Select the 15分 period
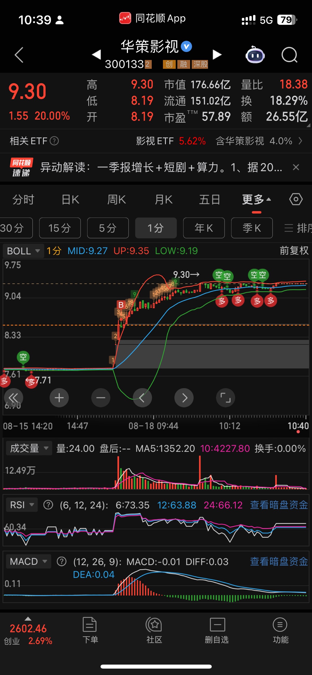This screenshot has width=312, height=675. (60, 228)
